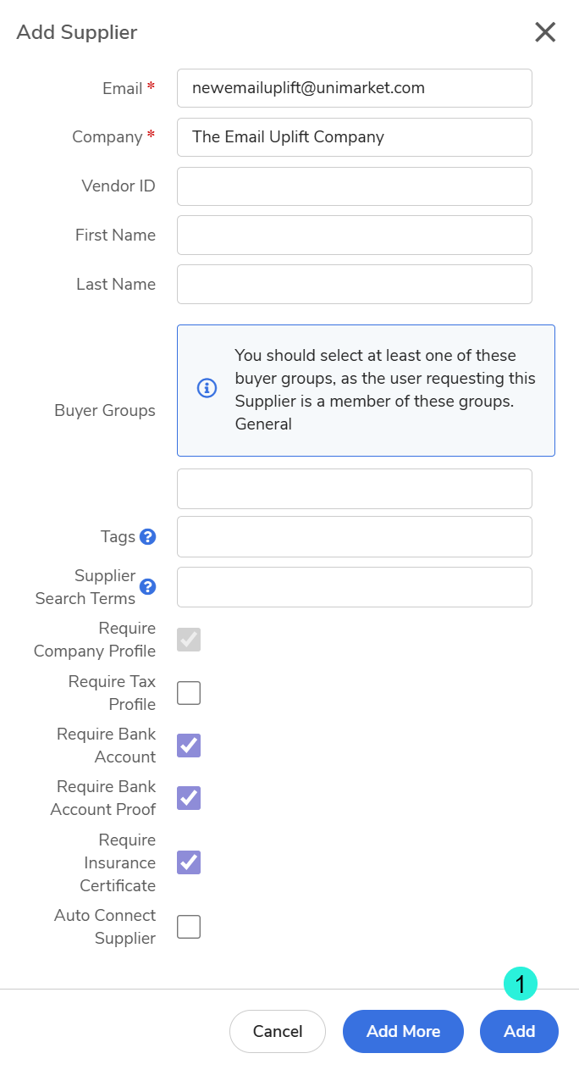Click the Require Company Profile checkbox

[189, 640]
